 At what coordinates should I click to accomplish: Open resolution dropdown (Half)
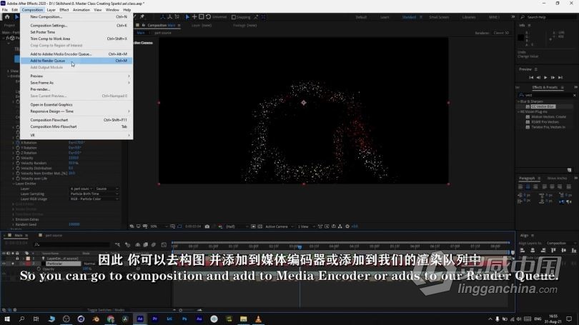pos(237,226)
